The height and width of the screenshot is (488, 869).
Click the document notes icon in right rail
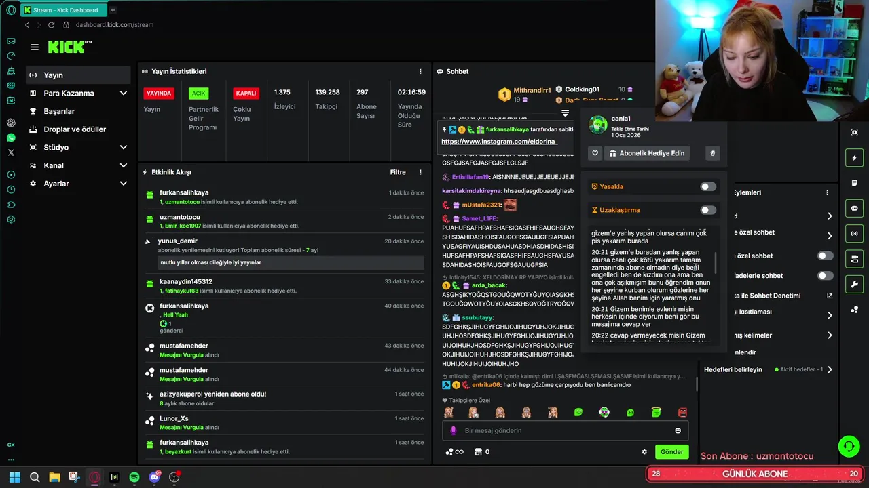coord(854,183)
